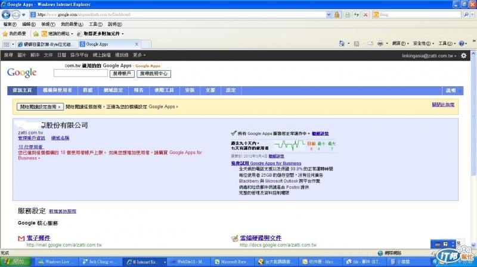
Task: Click the 管理帳戶資訊 link
Action: (x=32, y=138)
